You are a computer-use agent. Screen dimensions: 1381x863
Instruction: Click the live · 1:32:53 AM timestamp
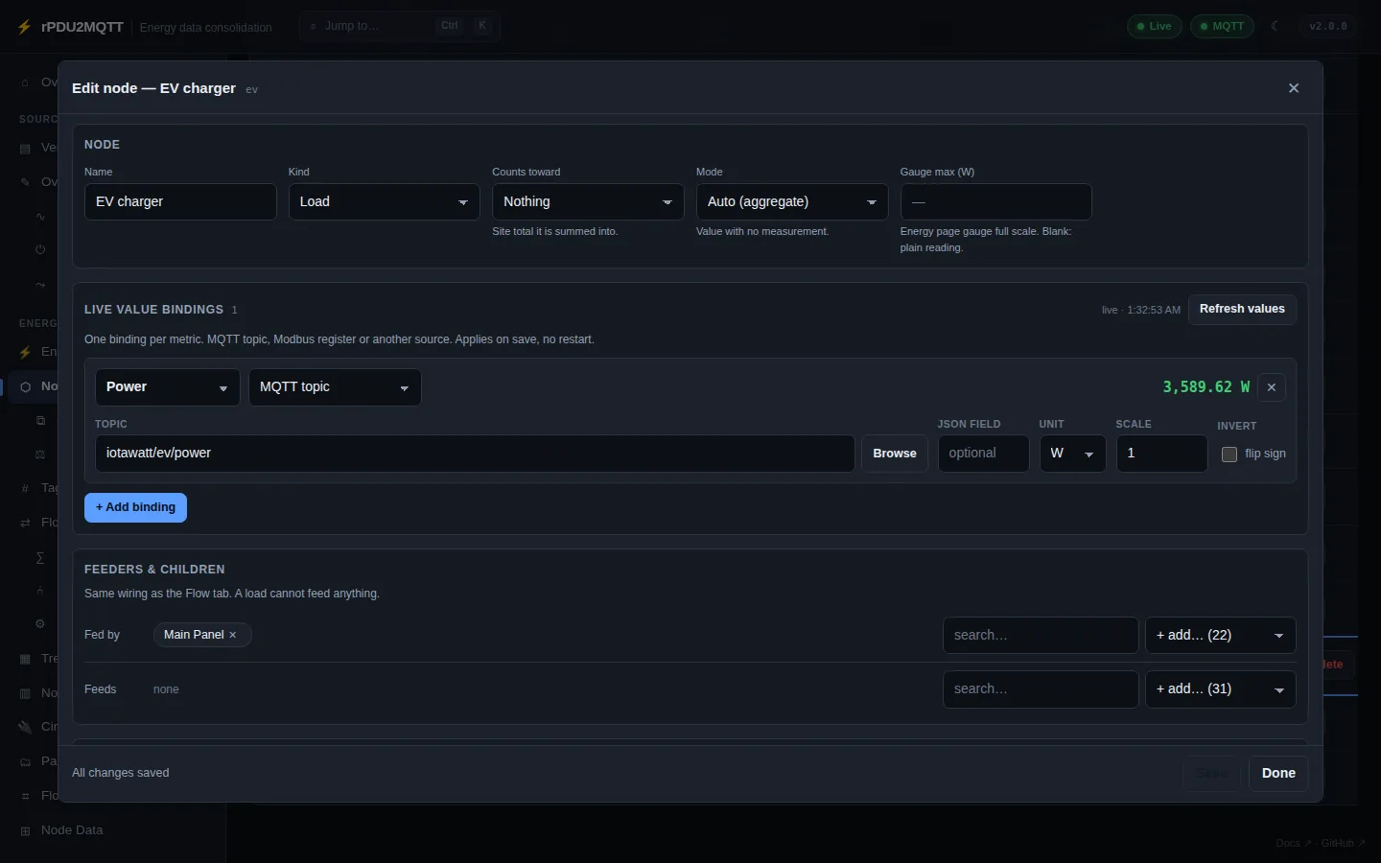[1140, 310]
